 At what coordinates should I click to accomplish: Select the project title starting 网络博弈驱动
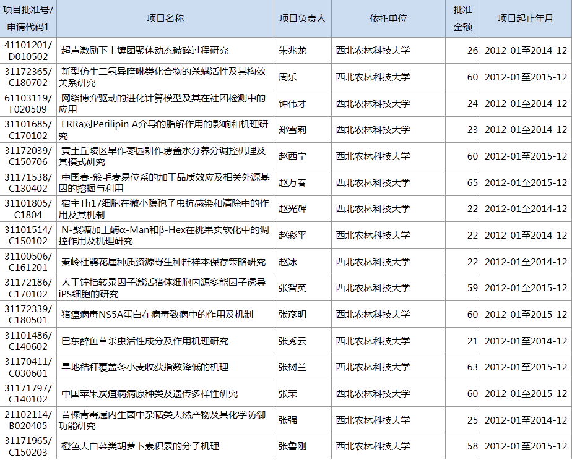pos(162,103)
